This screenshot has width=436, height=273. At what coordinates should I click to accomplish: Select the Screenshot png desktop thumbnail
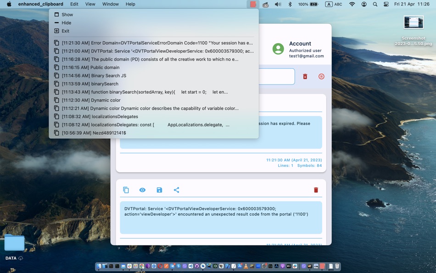coord(414,22)
